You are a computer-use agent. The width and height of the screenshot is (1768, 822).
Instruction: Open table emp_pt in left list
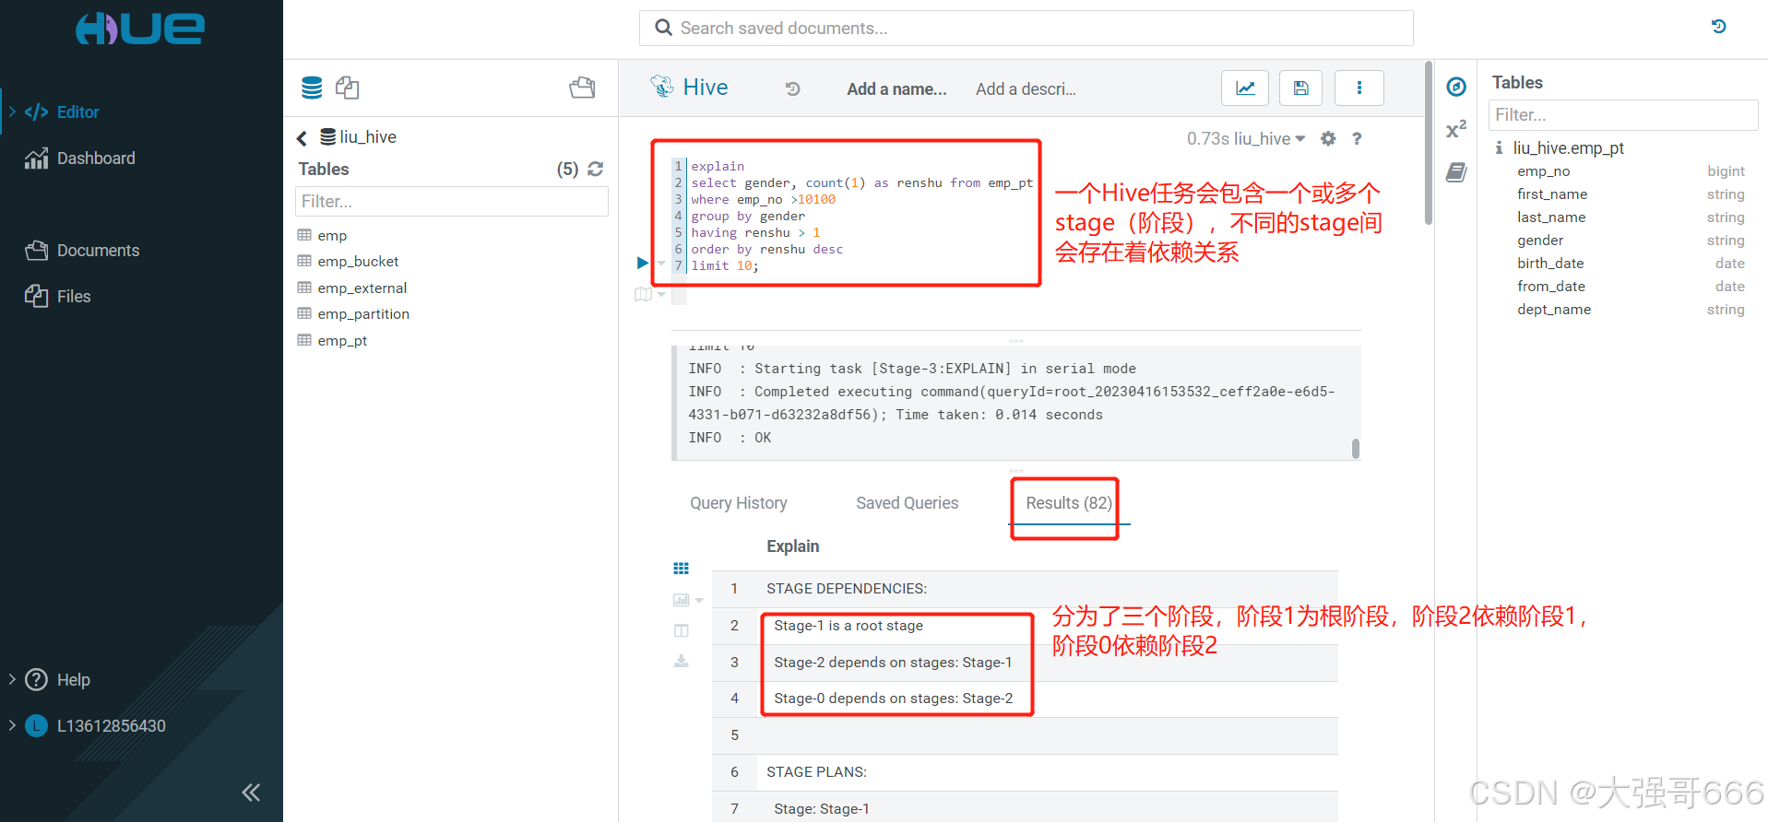(x=342, y=341)
